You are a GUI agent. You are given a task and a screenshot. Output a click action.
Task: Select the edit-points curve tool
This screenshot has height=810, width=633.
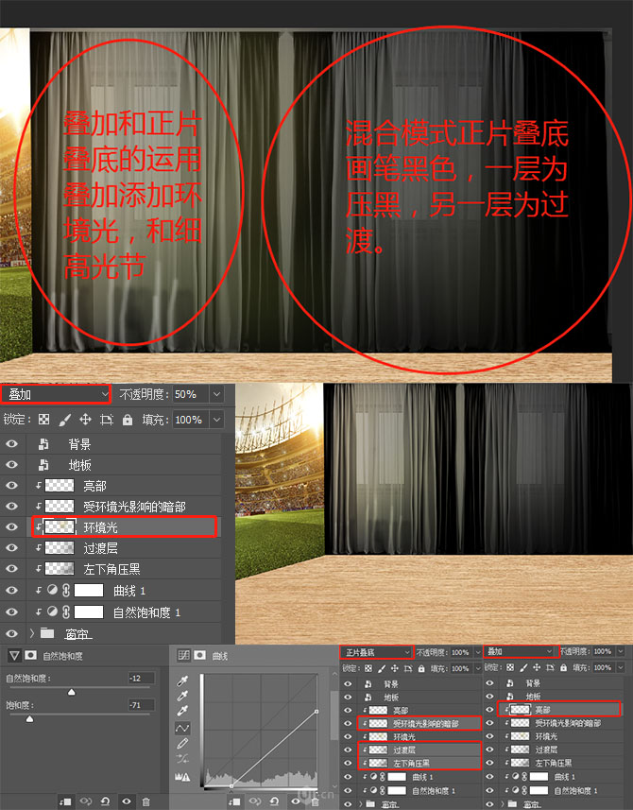182,728
